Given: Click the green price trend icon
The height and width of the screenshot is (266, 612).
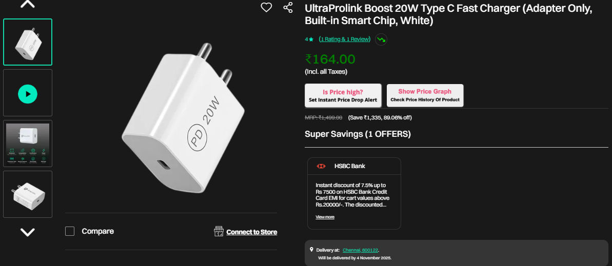Looking at the screenshot, I should point(381,39).
